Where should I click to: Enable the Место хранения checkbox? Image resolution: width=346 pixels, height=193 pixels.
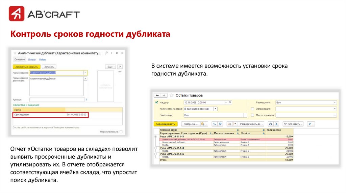click(x=252, y=115)
